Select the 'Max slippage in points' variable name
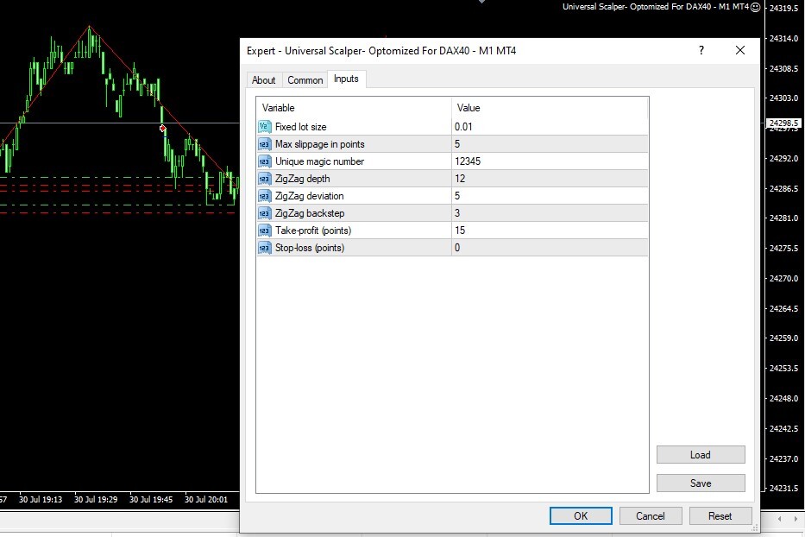805x537 pixels. coord(320,144)
